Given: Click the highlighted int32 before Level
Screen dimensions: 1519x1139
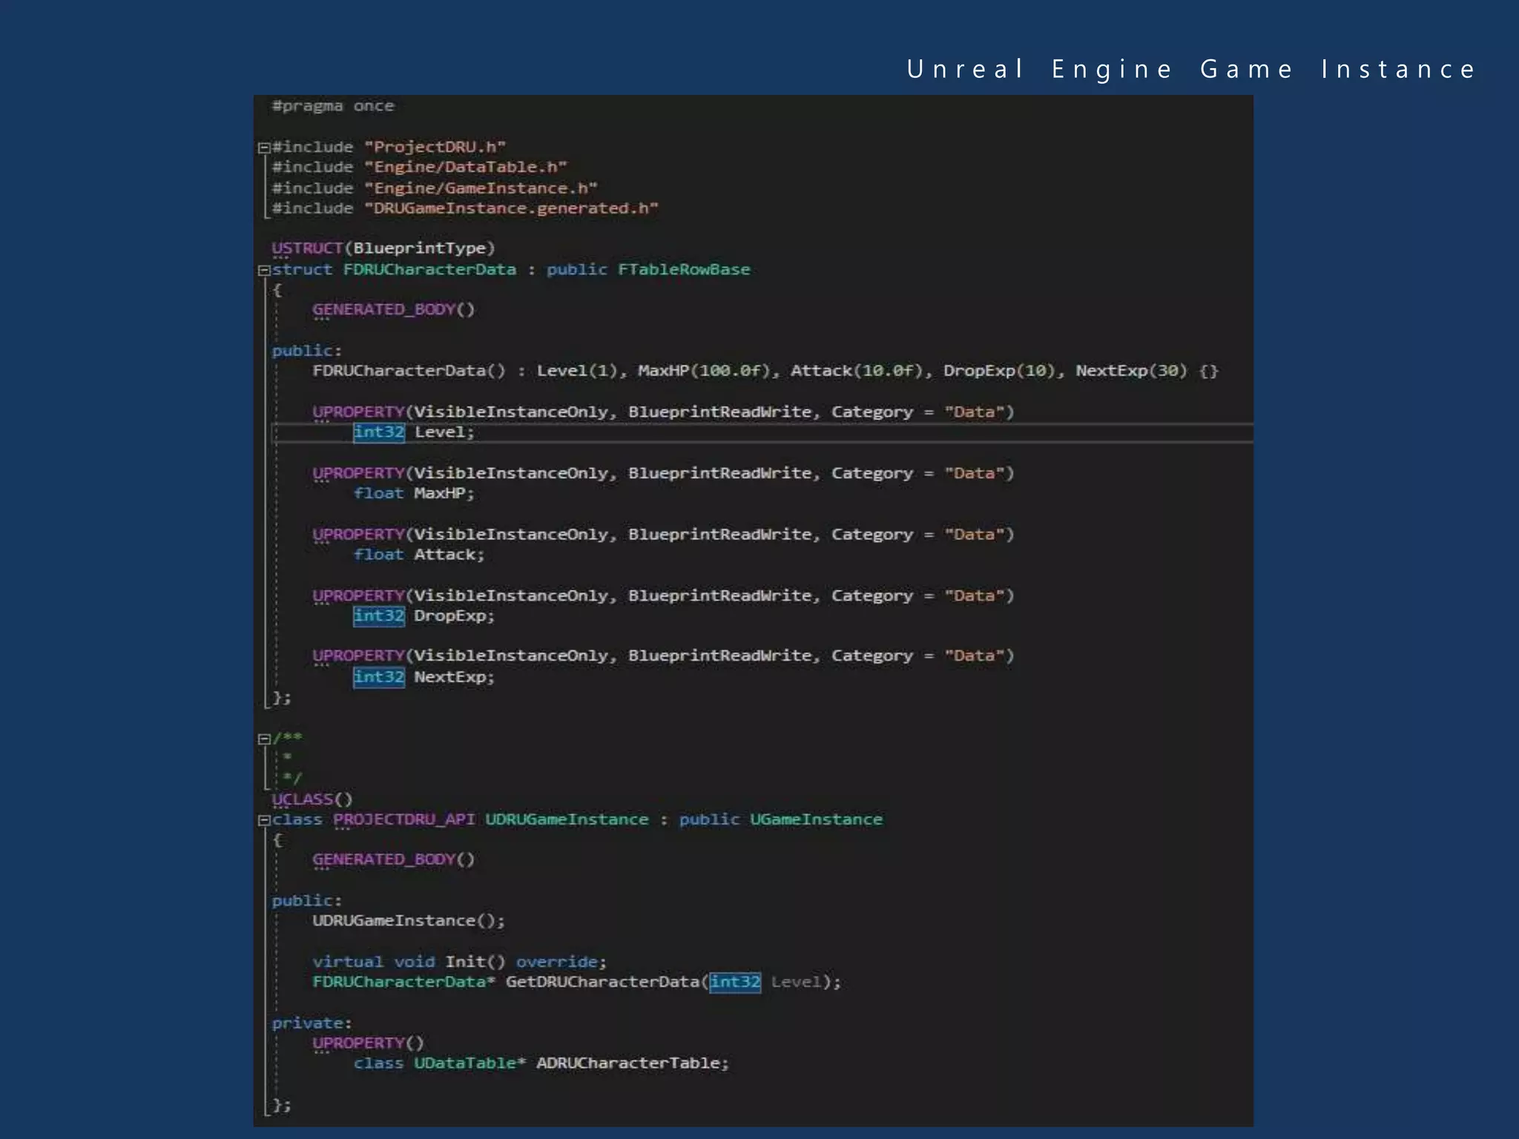Looking at the screenshot, I should point(379,432).
